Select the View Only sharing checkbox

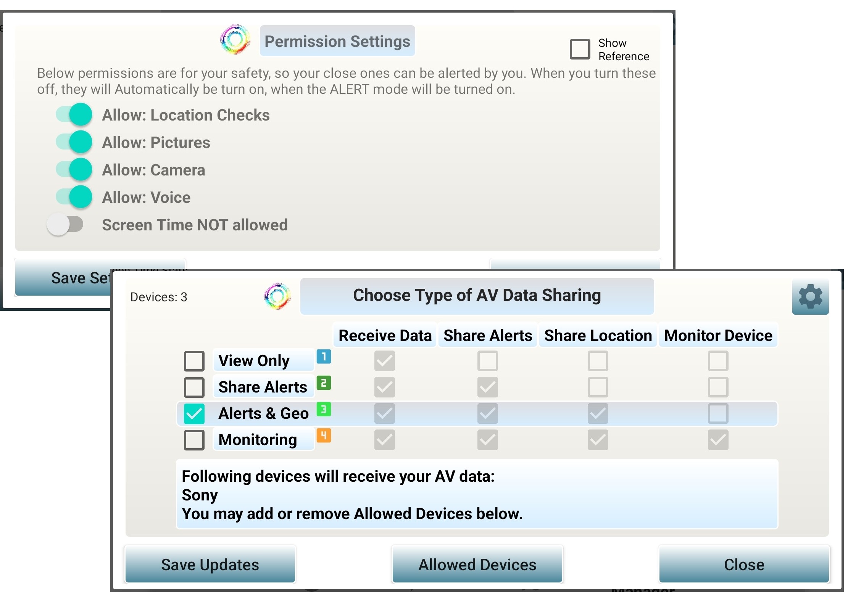pyautogui.click(x=194, y=361)
